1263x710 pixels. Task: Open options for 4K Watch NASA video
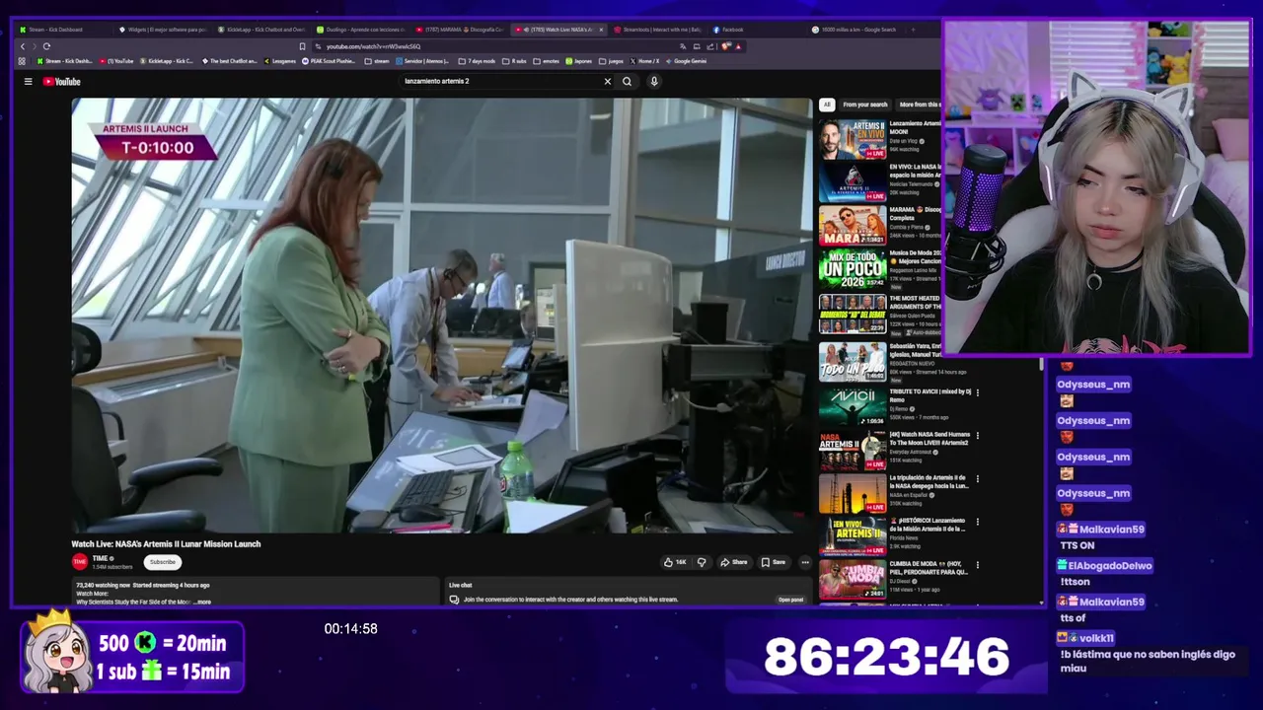pos(978,435)
